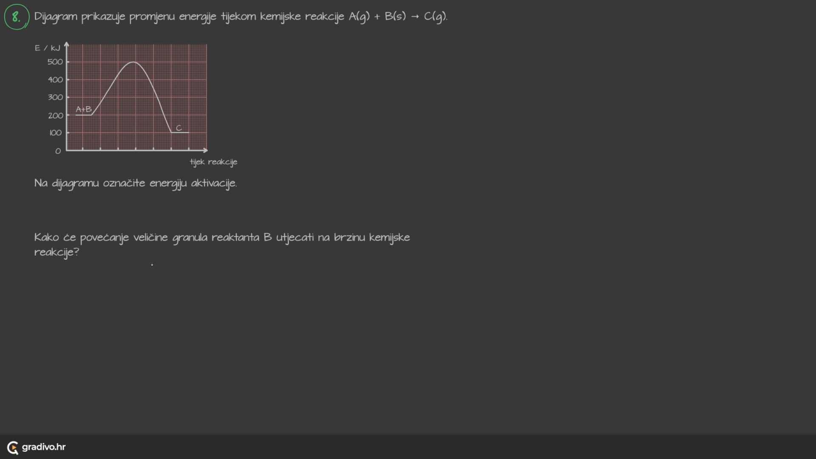Select the A+B reactants label on graph
This screenshot has height=459, width=816.
click(x=84, y=109)
